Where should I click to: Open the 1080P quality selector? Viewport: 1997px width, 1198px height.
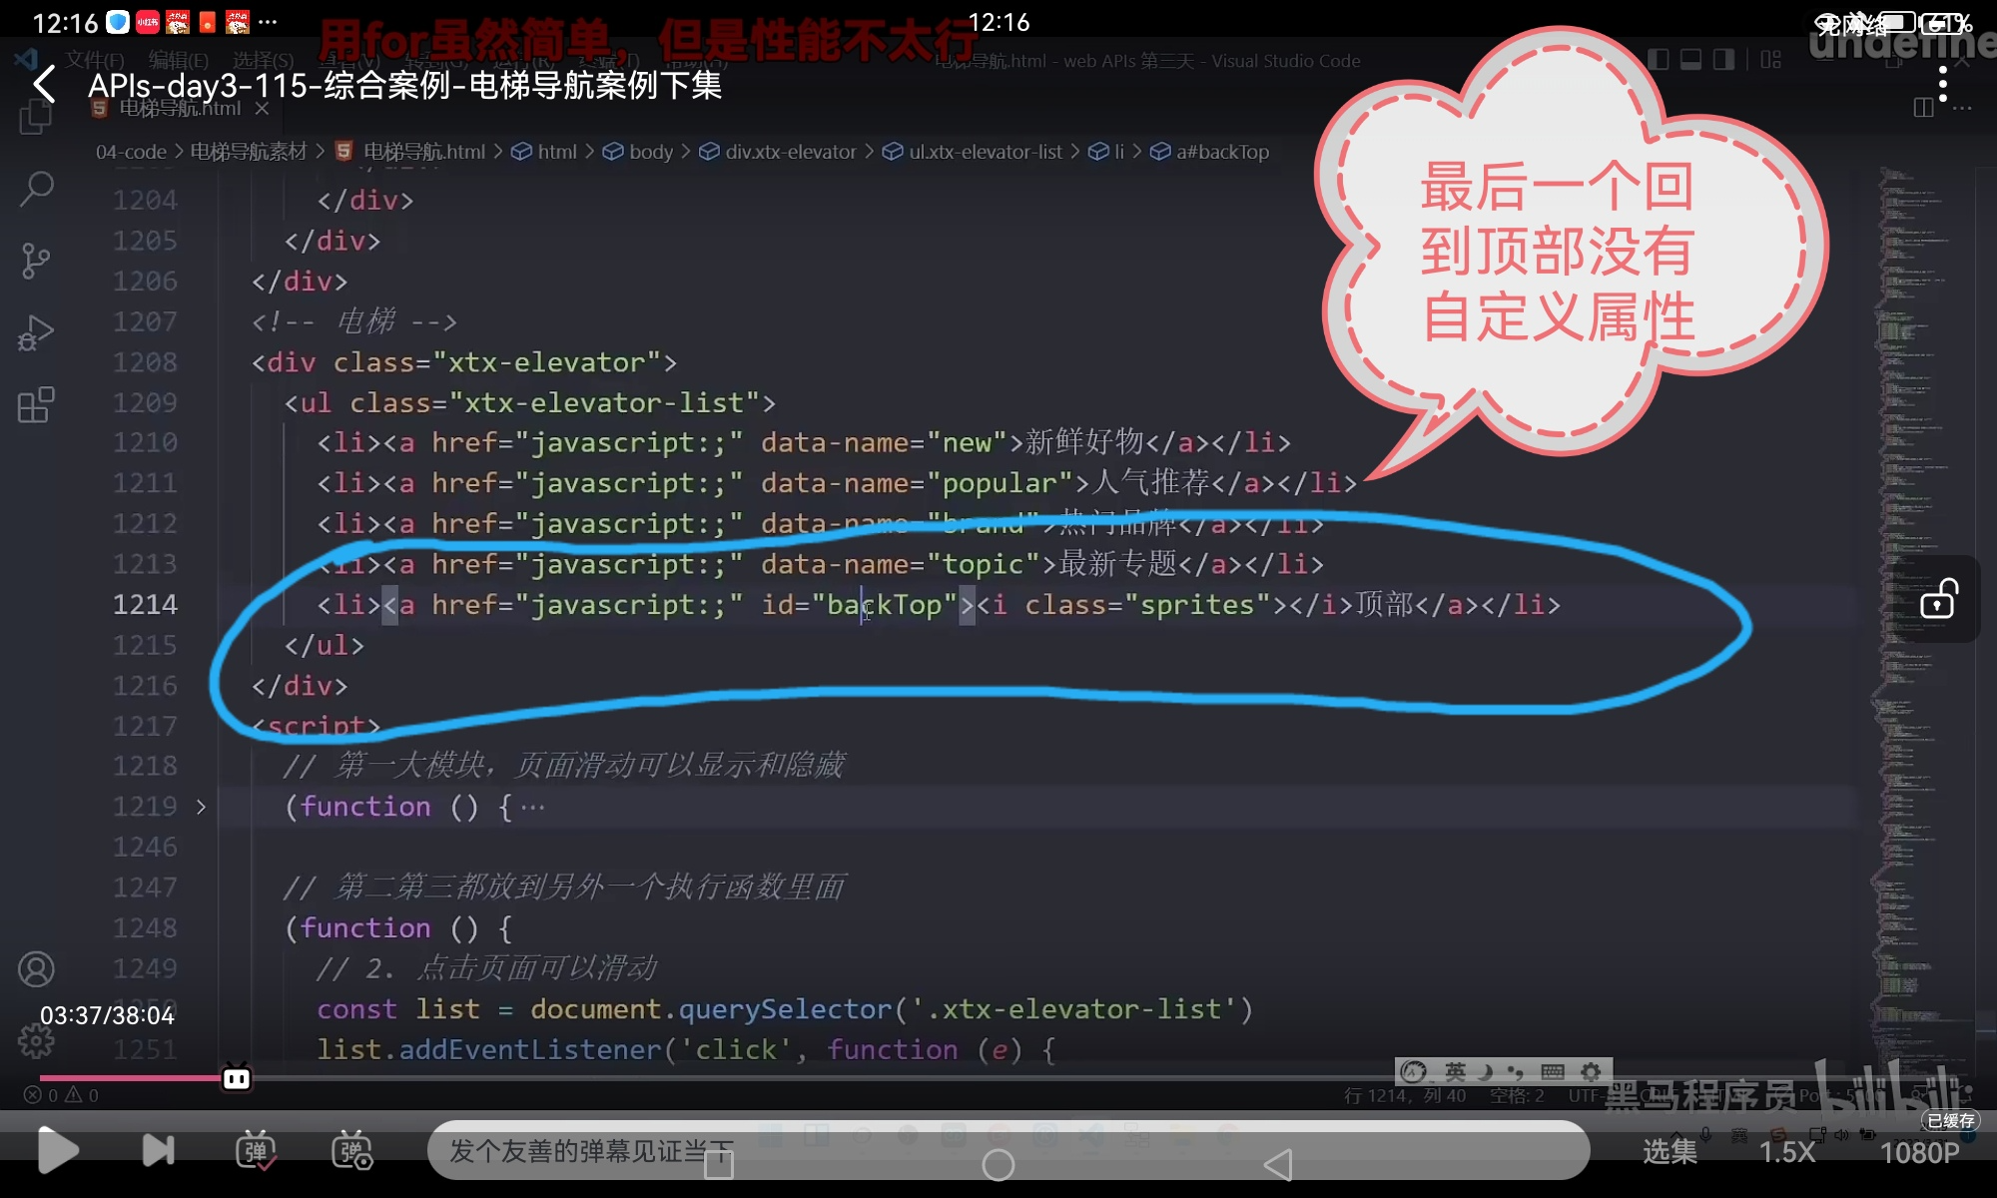(1919, 1152)
